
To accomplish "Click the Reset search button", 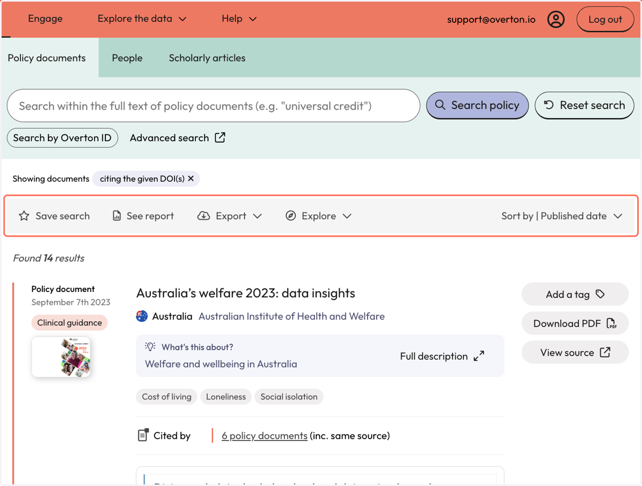I will (584, 105).
